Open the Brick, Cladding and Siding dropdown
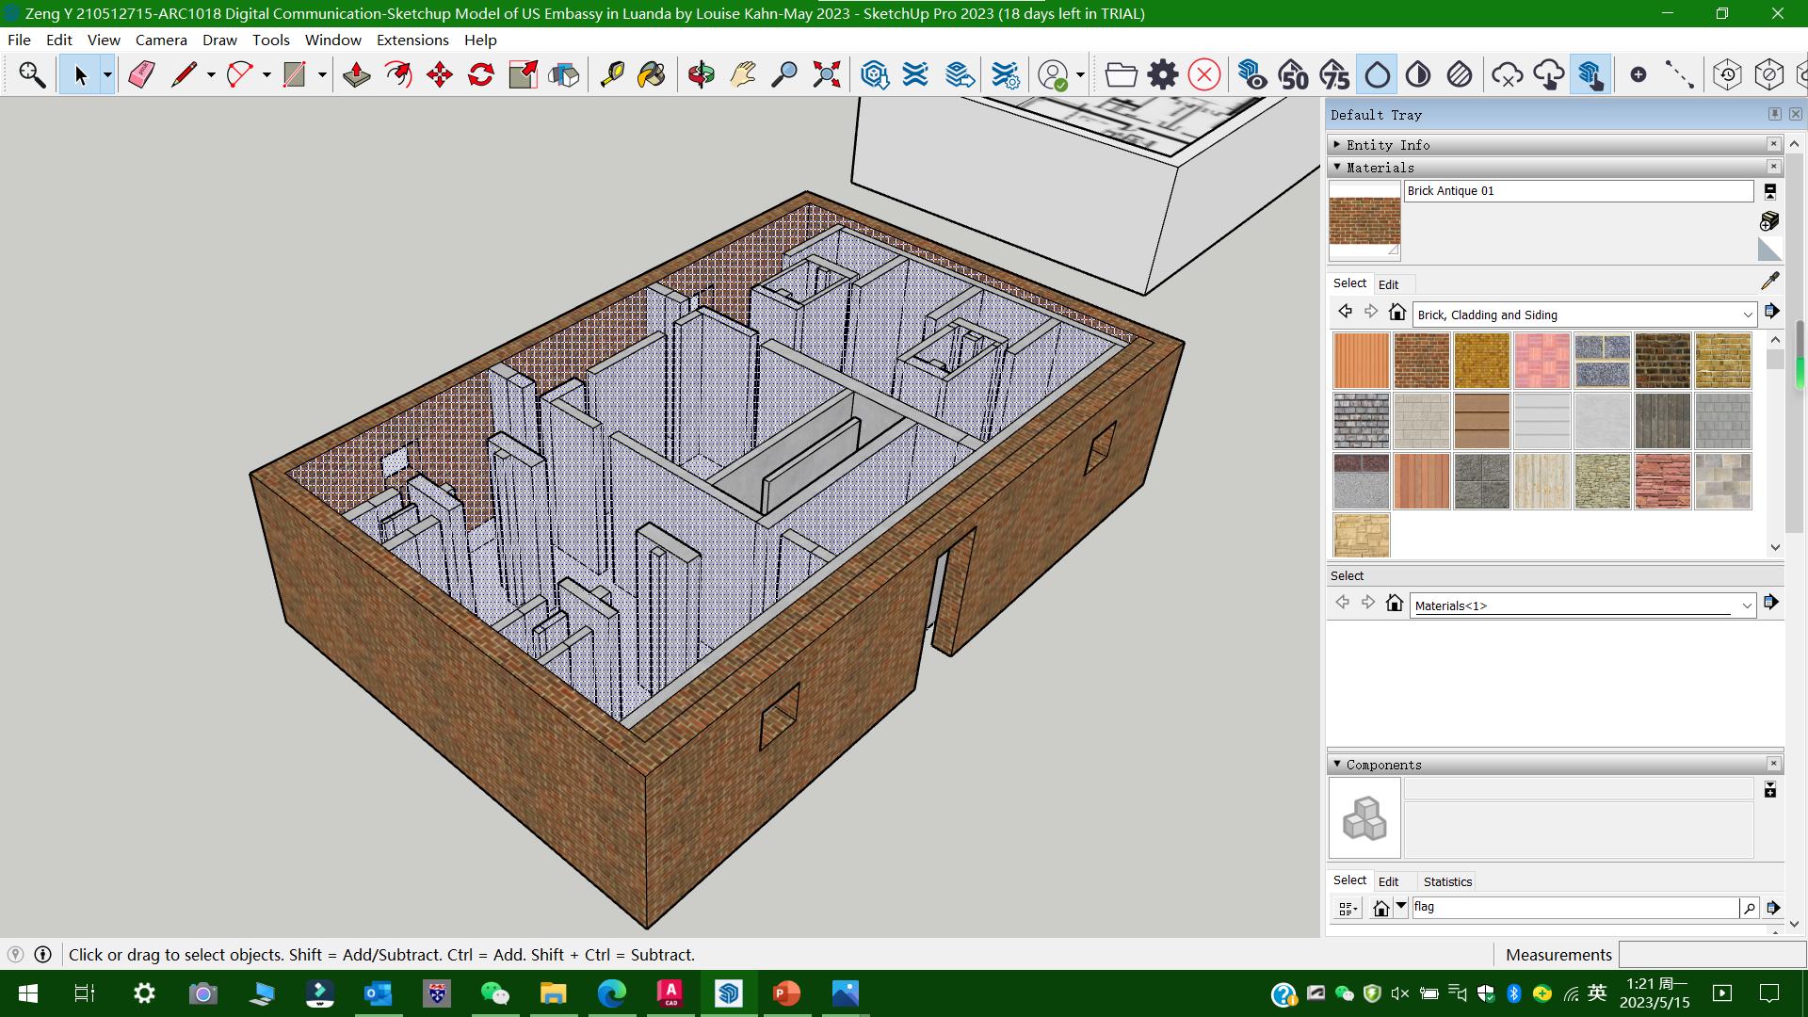The height and width of the screenshot is (1017, 1808). click(x=1747, y=315)
